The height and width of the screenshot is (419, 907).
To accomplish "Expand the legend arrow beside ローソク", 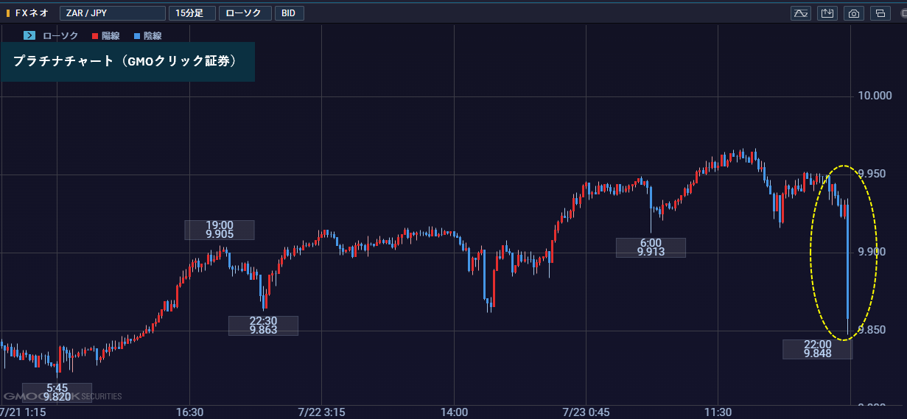I will pyautogui.click(x=29, y=35).
